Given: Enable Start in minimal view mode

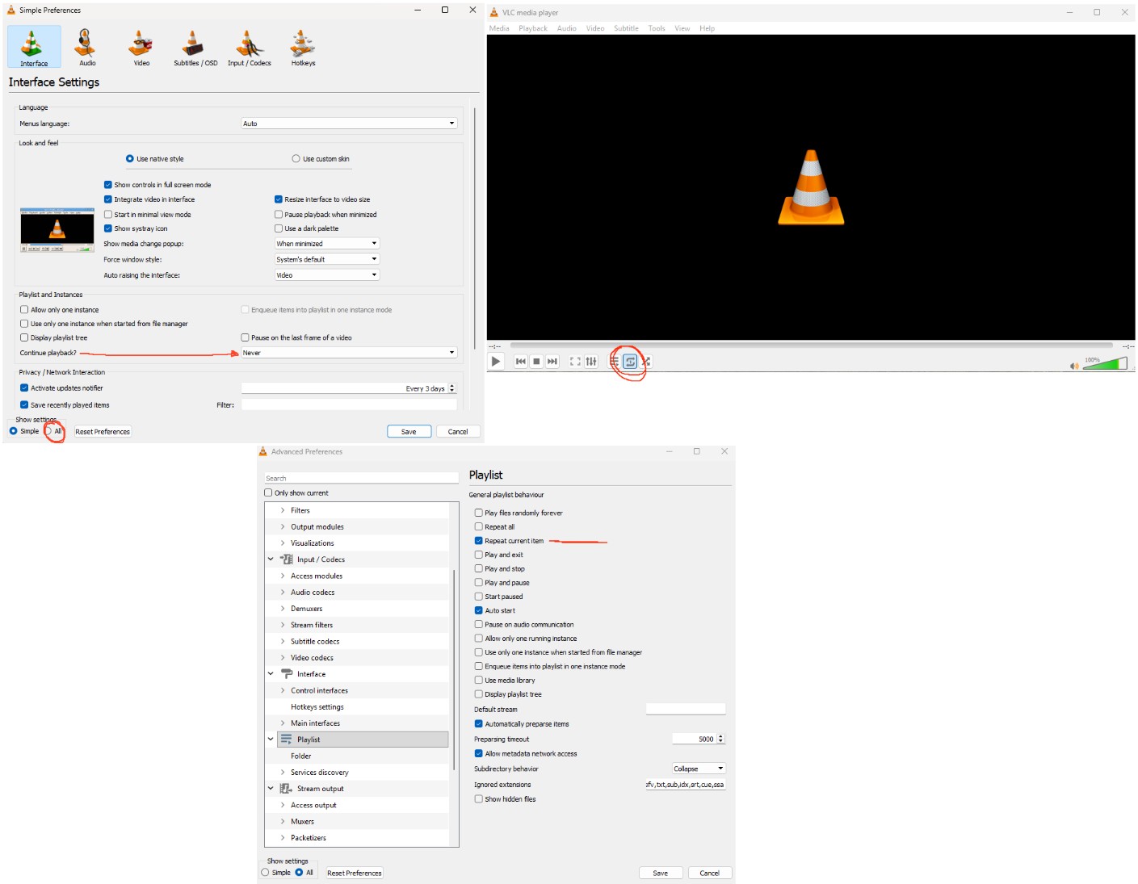Looking at the screenshot, I should (108, 215).
